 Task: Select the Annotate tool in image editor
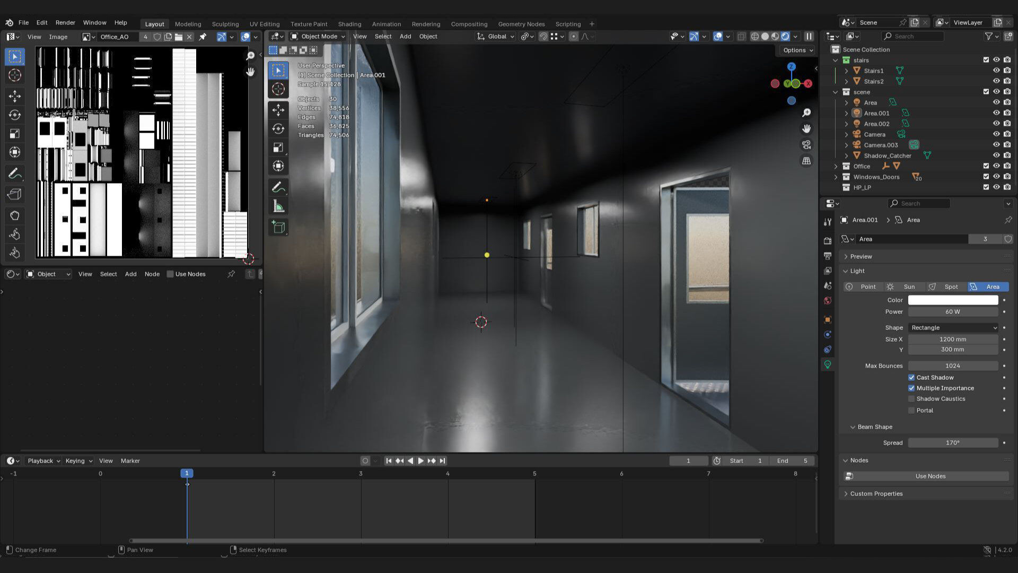coord(15,173)
